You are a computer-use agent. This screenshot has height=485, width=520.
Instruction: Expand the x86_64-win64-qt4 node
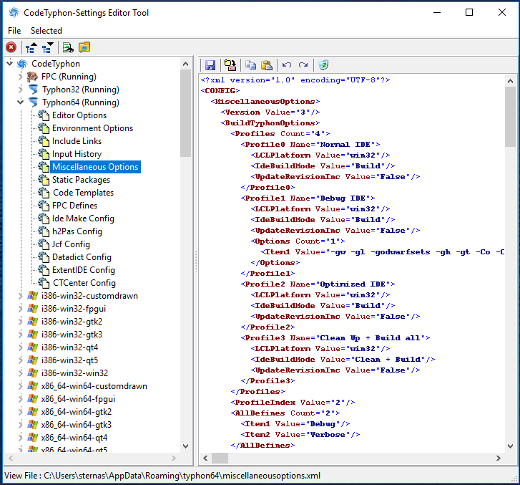(x=21, y=438)
